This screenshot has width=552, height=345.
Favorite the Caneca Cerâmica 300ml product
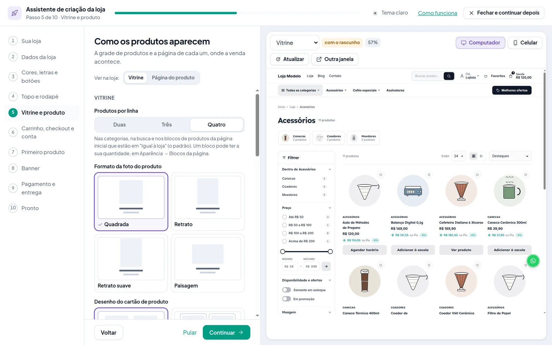(x=526, y=175)
